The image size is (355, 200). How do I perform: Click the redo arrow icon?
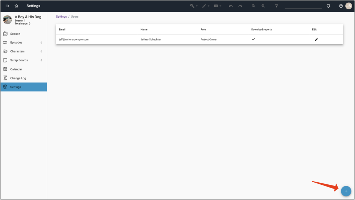pos(241,6)
